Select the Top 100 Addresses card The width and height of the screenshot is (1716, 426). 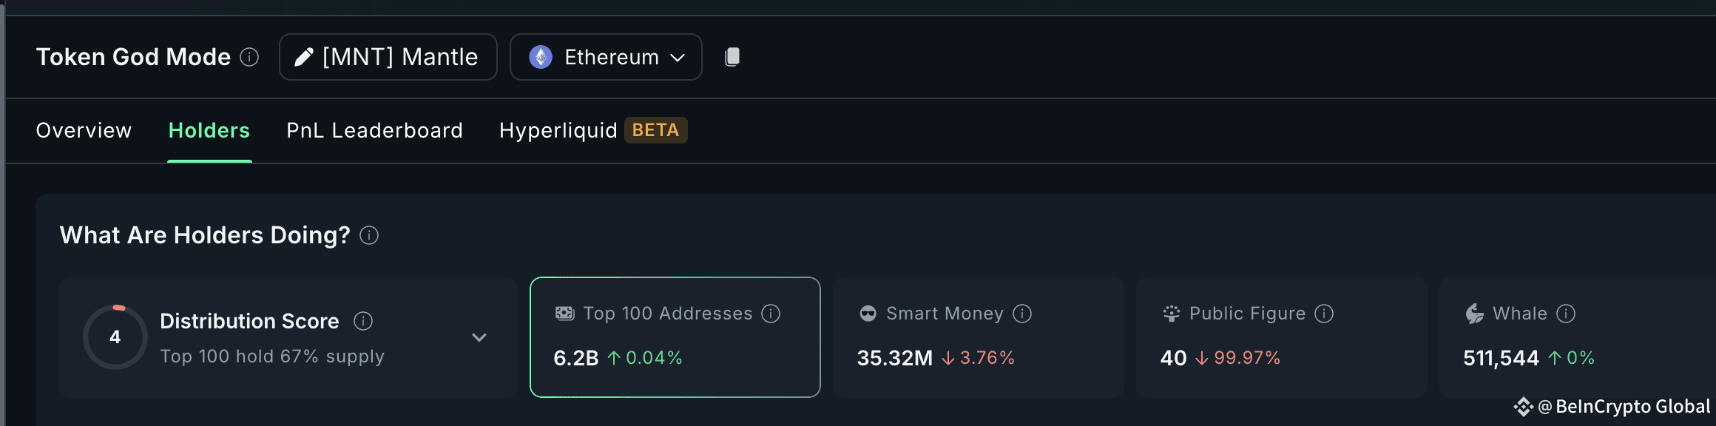pos(675,337)
